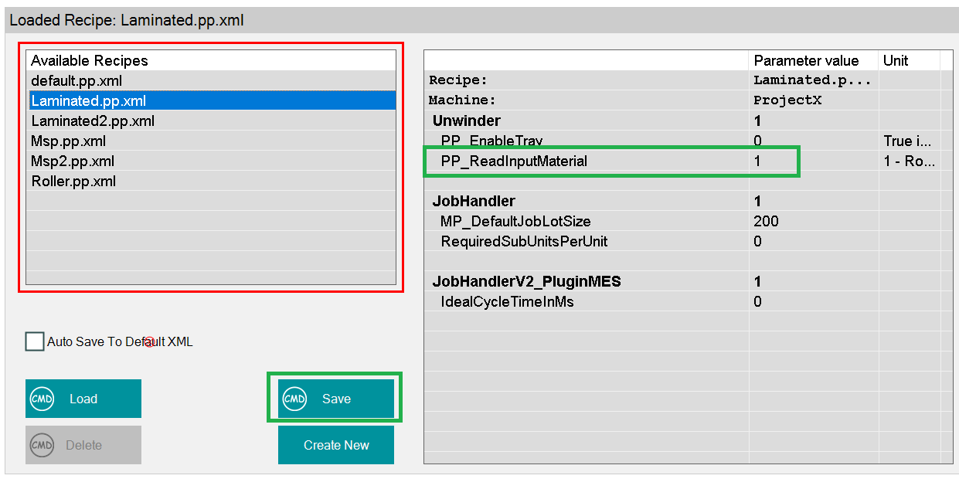Viewport: 959px width, 489px height.
Task: Select Roller.pp.xml recipe
Action: coord(73,181)
